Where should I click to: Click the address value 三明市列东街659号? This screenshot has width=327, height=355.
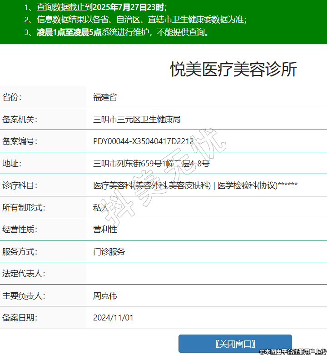tap(151, 164)
